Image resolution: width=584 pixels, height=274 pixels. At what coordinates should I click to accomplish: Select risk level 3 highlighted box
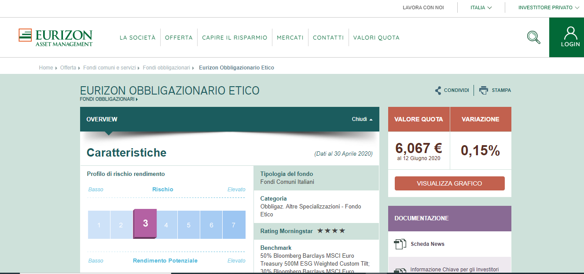pyautogui.click(x=145, y=223)
